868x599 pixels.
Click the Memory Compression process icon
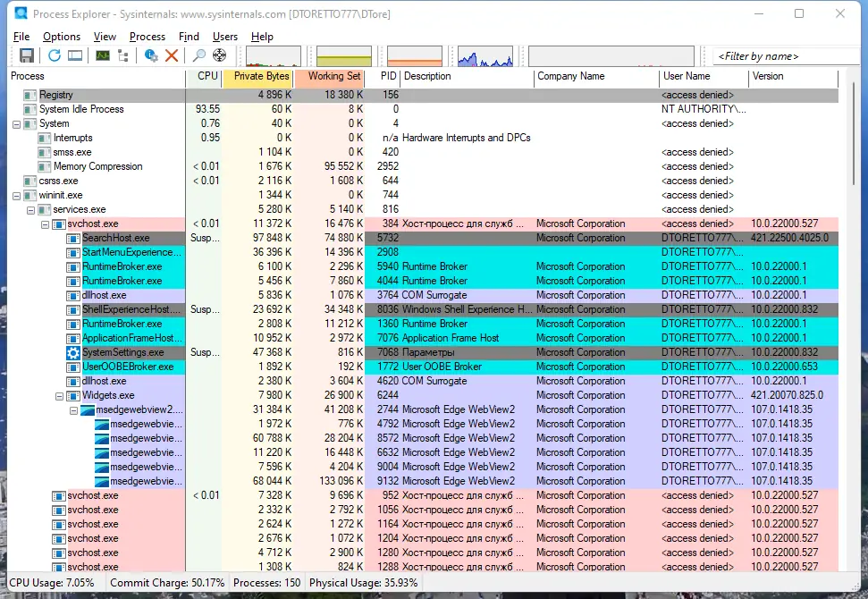coord(45,166)
